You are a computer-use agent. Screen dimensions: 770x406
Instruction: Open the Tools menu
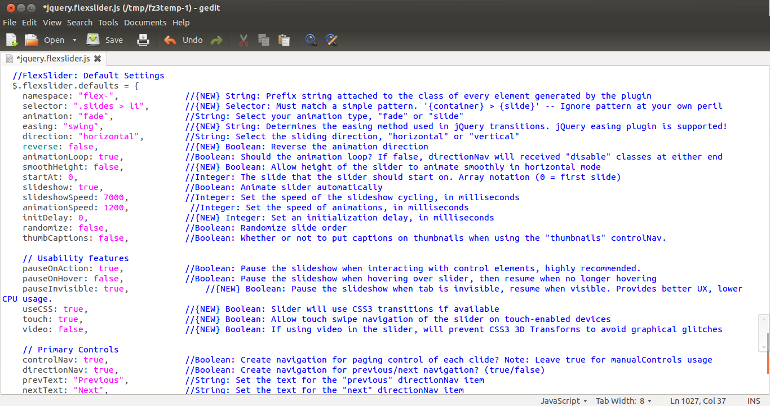coord(108,23)
